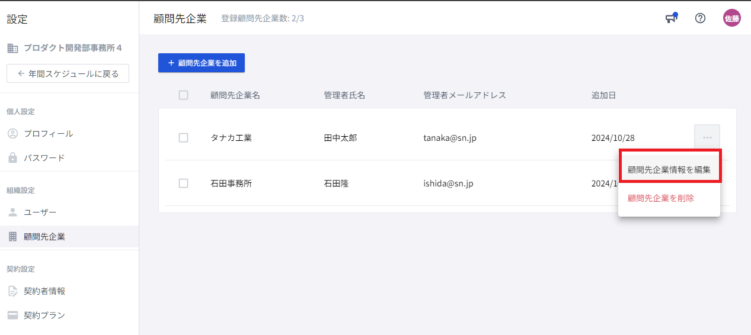The width and height of the screenshot is (751, 335).
Task: Check the 石田事務所 row checkbox
Action: point(183,183)
